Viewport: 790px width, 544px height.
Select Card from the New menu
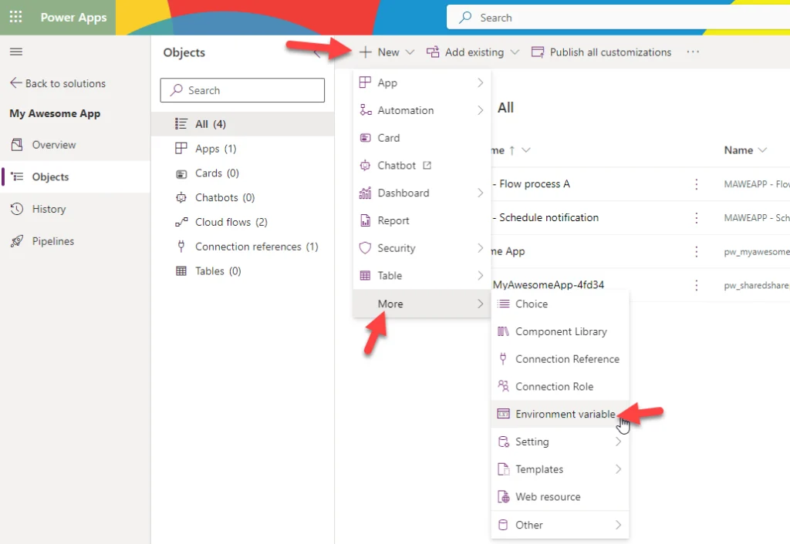[x=422, y=138]
